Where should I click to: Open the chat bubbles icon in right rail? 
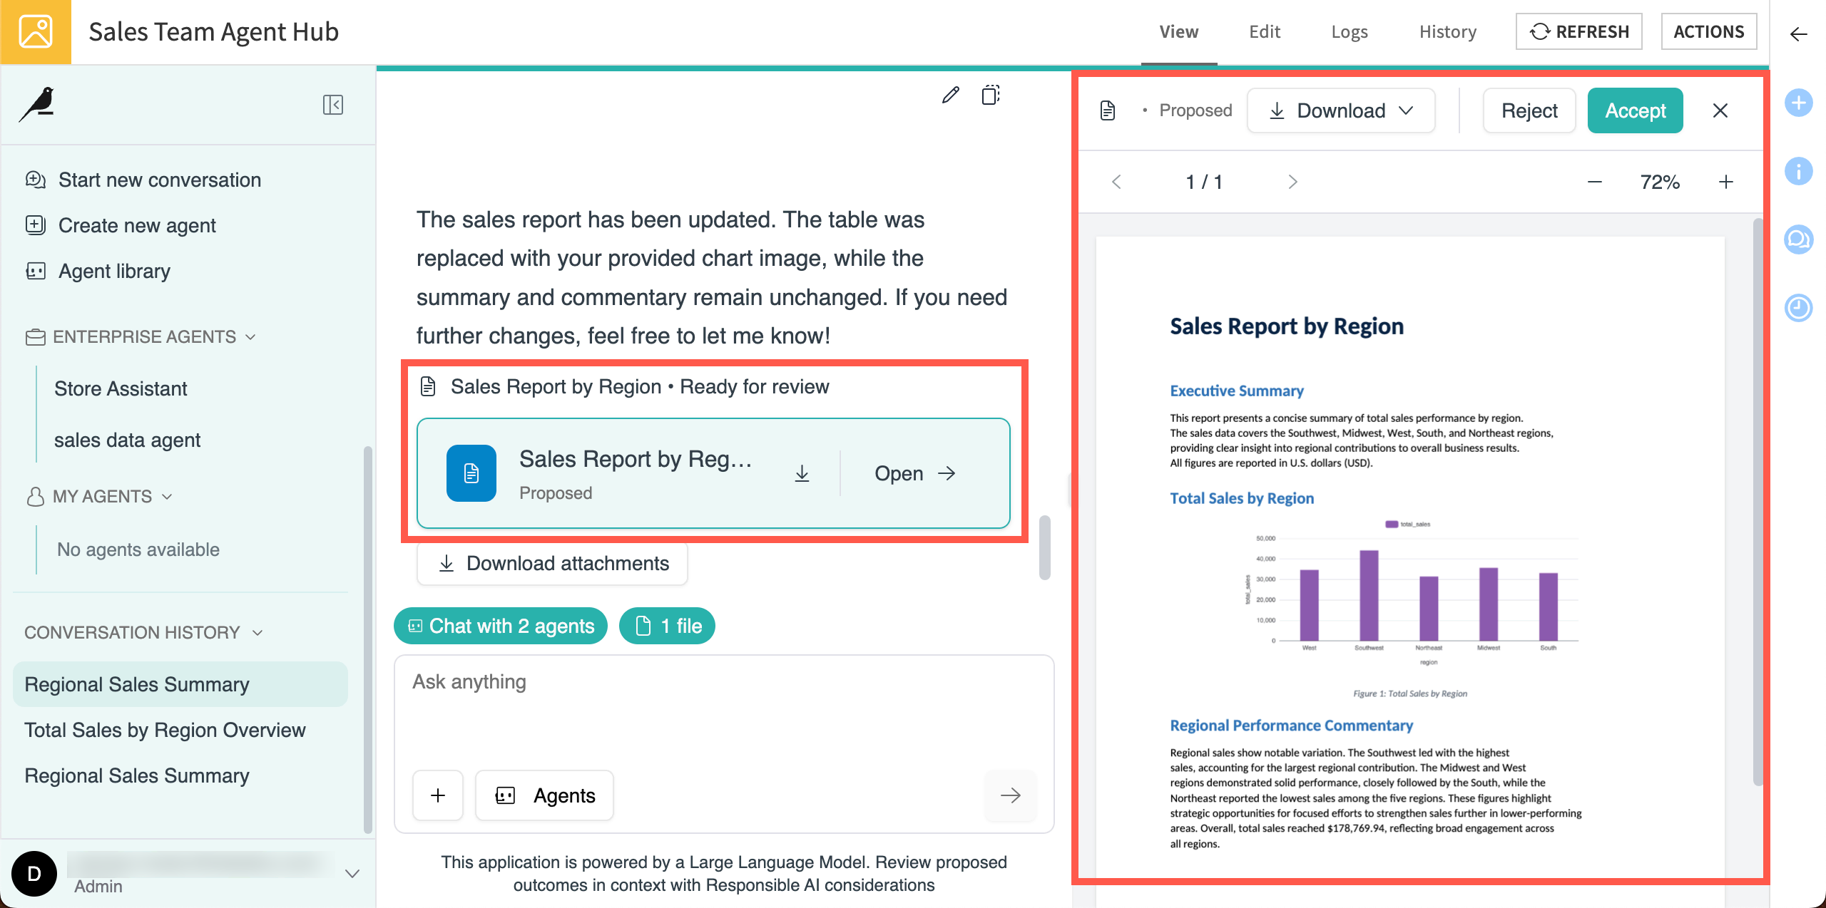[x=1798, y=239]
